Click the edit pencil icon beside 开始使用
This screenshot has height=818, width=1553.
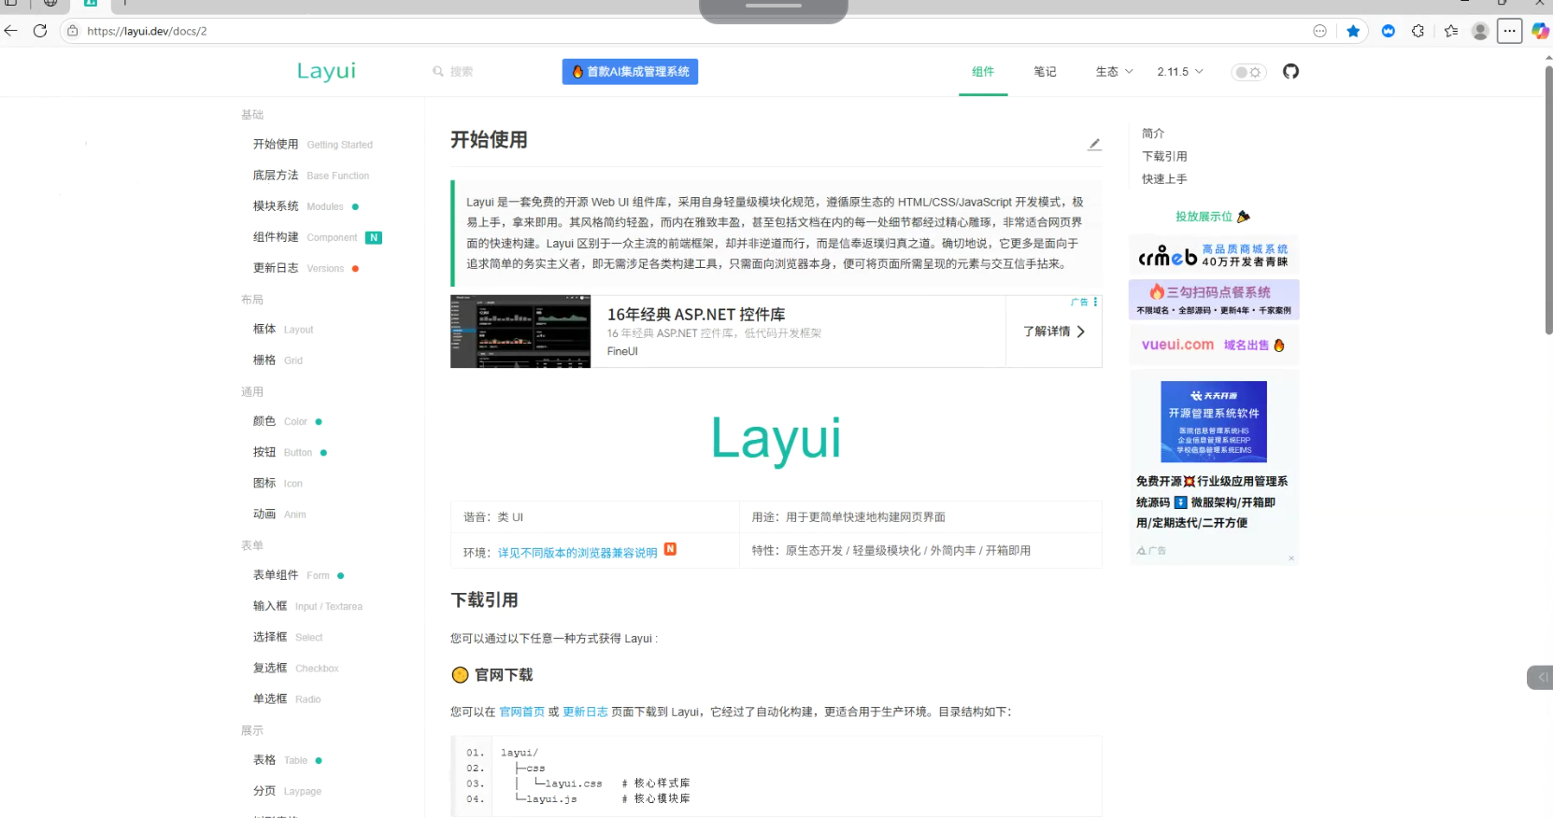click(1094, 144)
